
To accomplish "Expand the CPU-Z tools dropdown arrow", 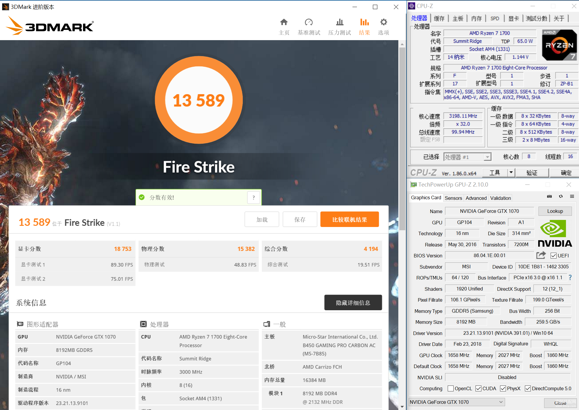I will tap(511, 172).
